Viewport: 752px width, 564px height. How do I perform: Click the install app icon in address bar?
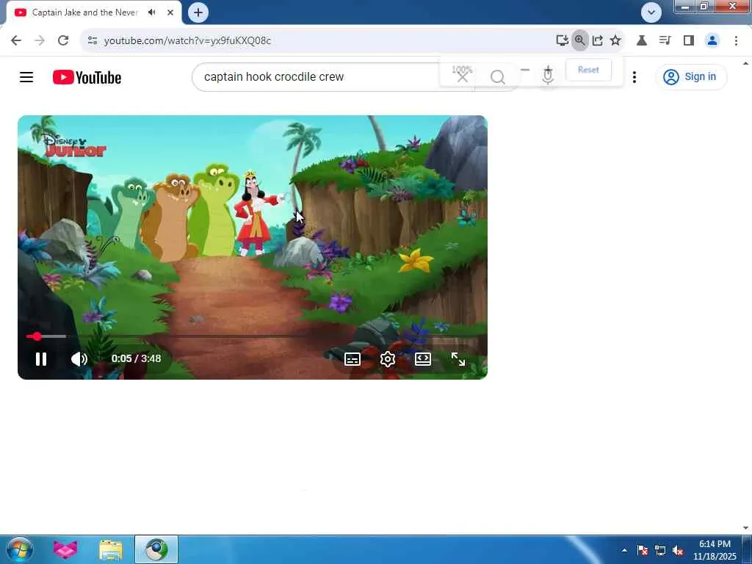(562, 40)
